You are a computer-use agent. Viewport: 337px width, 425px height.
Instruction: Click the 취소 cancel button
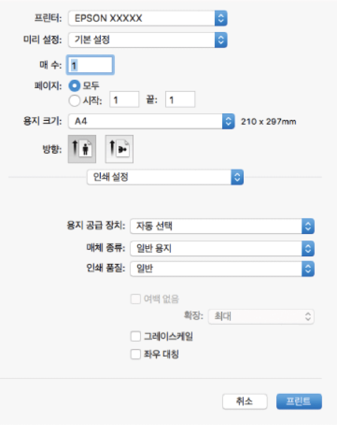pos(244,401)
